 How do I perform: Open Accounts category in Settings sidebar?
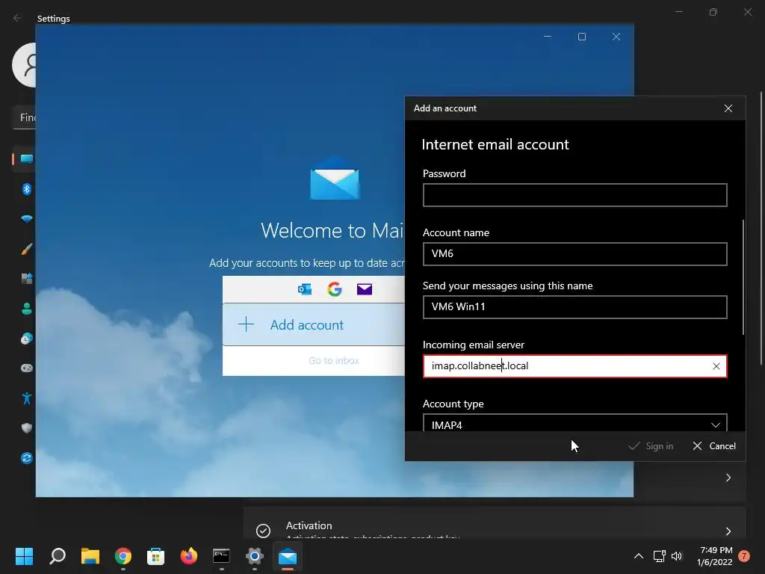(x=26, y=309)
